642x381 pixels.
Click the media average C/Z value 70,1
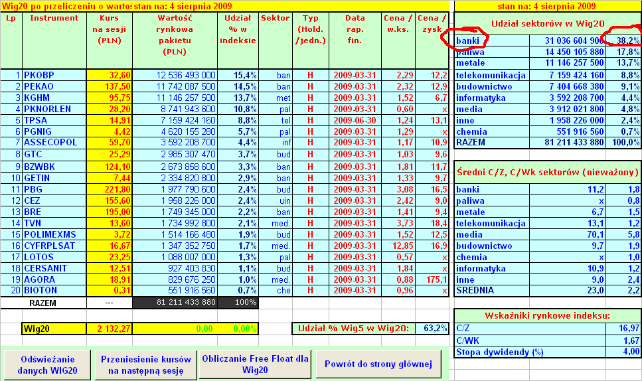[x=568, y=234]
